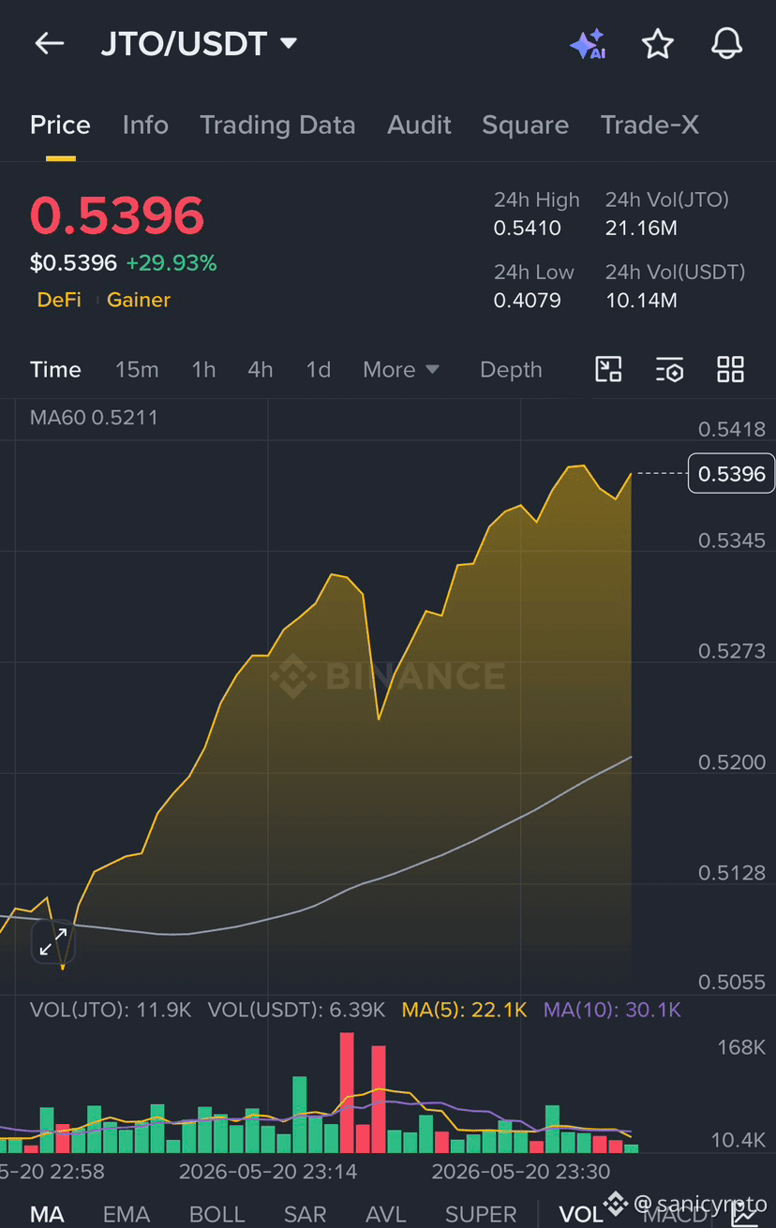The width and height of the screenshot is (776, 1228).
Task: Tap the current price label 0.5396 on the axis
Action: click(732, 474)
